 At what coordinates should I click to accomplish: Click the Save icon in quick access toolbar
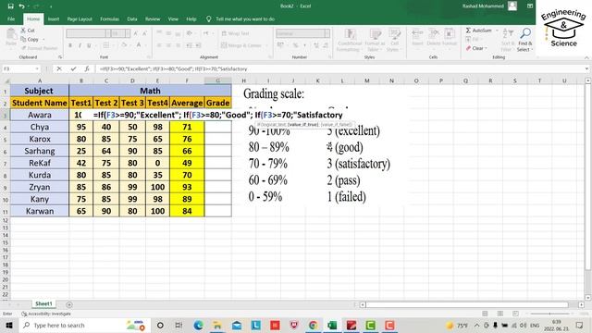click(x=10, y=6)
